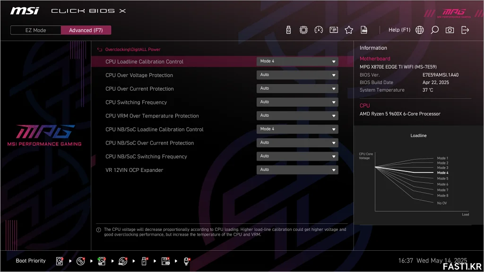This screenshot has height=272, width=484.
Task: Click the Loadline graph title
Action: pos(418,136)
